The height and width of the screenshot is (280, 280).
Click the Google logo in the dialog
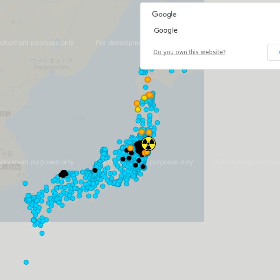pyautogui.click(x=164, y=14)
